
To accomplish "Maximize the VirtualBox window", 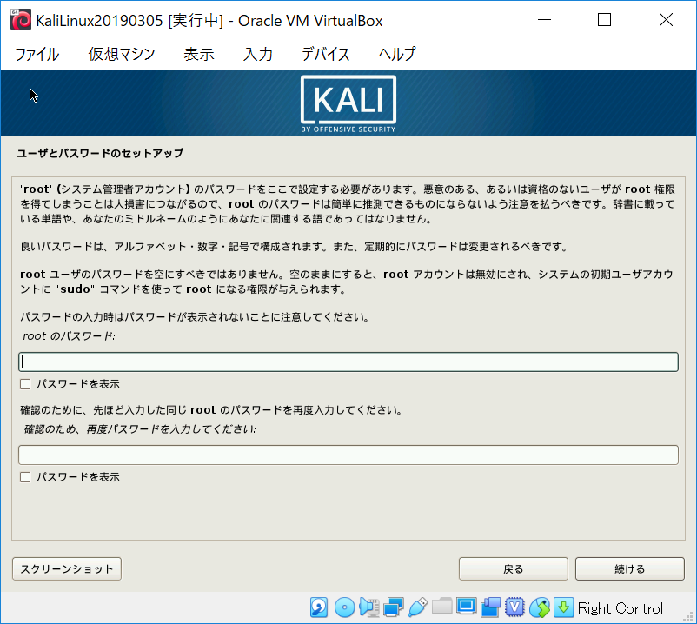I will click(604, 20).
